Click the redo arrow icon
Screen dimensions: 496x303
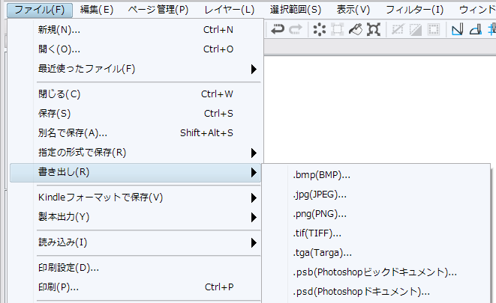click(x=296, y=30)
